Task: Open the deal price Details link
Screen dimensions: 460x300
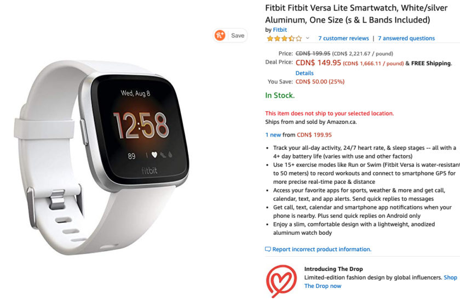Action: point(304,73)
